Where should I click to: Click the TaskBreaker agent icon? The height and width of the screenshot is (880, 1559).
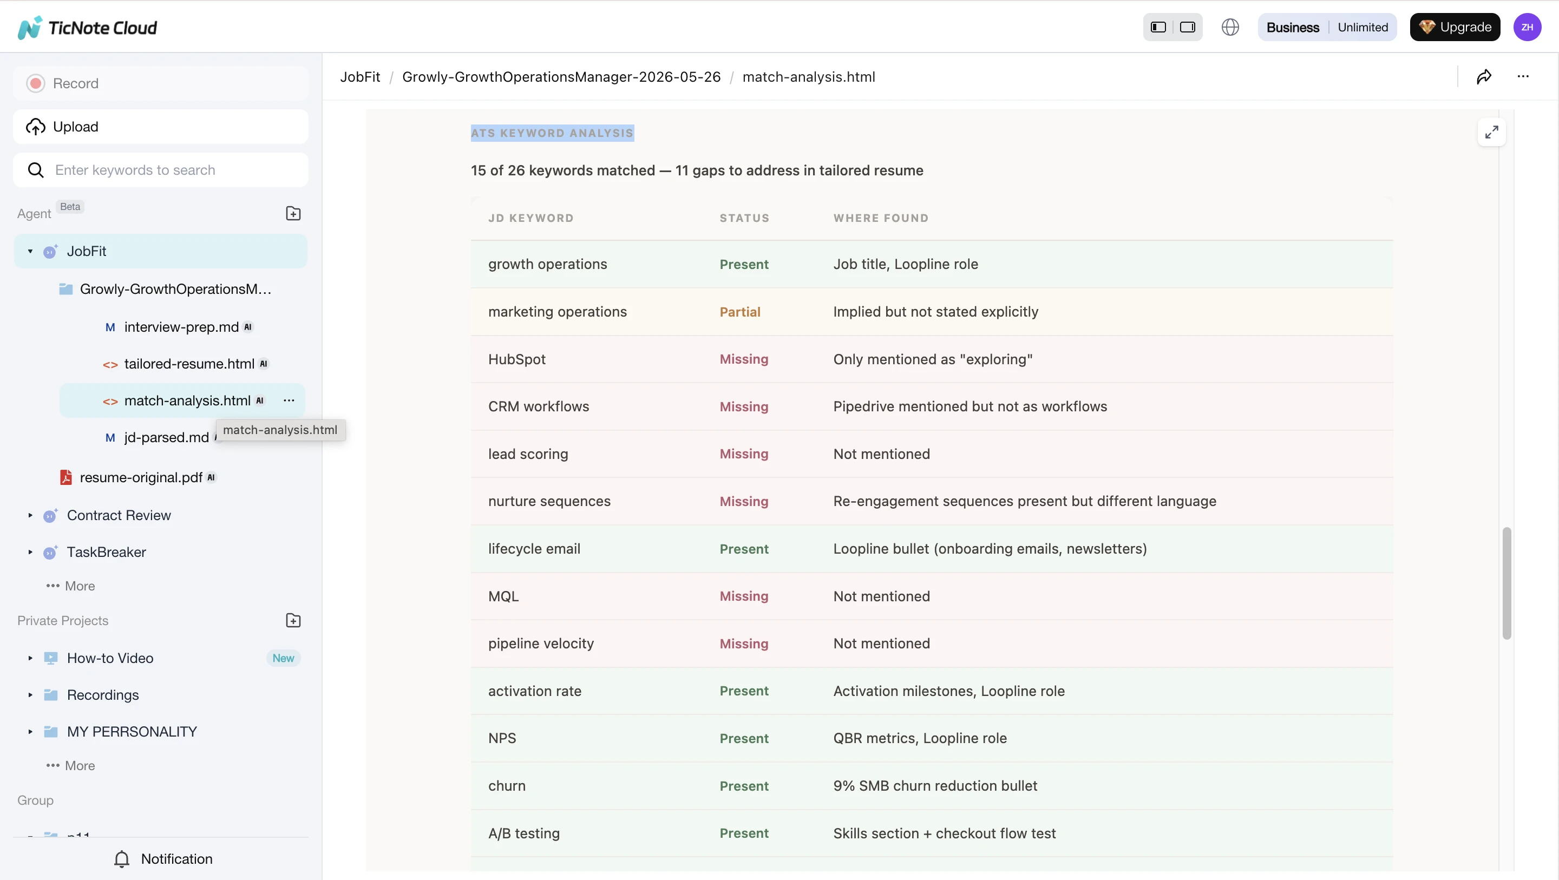(x=50, y=552)
